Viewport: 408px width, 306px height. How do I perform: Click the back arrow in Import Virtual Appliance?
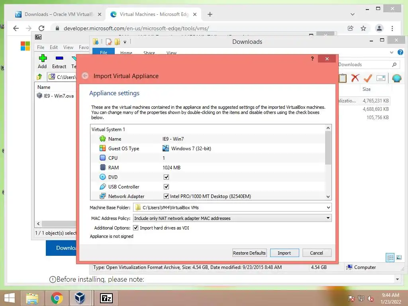pyautogui.click(x=85, y=76)
